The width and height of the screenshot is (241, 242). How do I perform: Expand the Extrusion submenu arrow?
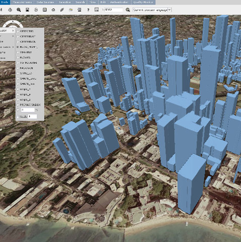click(x=13, y=31)
